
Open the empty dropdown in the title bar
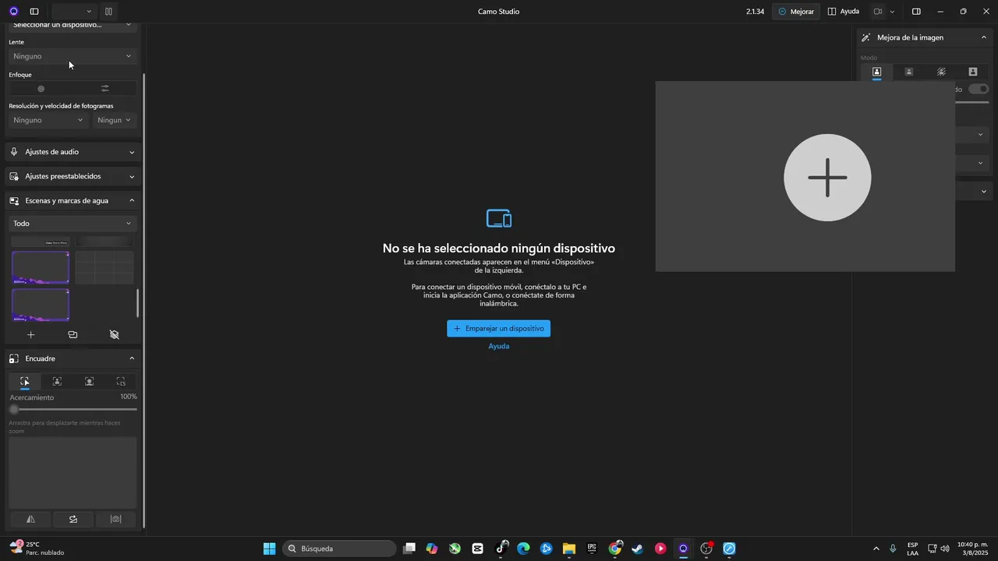(73, 12)
